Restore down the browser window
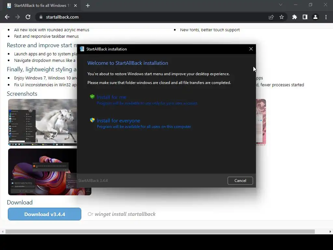333x250 pixels. [311, 5]
